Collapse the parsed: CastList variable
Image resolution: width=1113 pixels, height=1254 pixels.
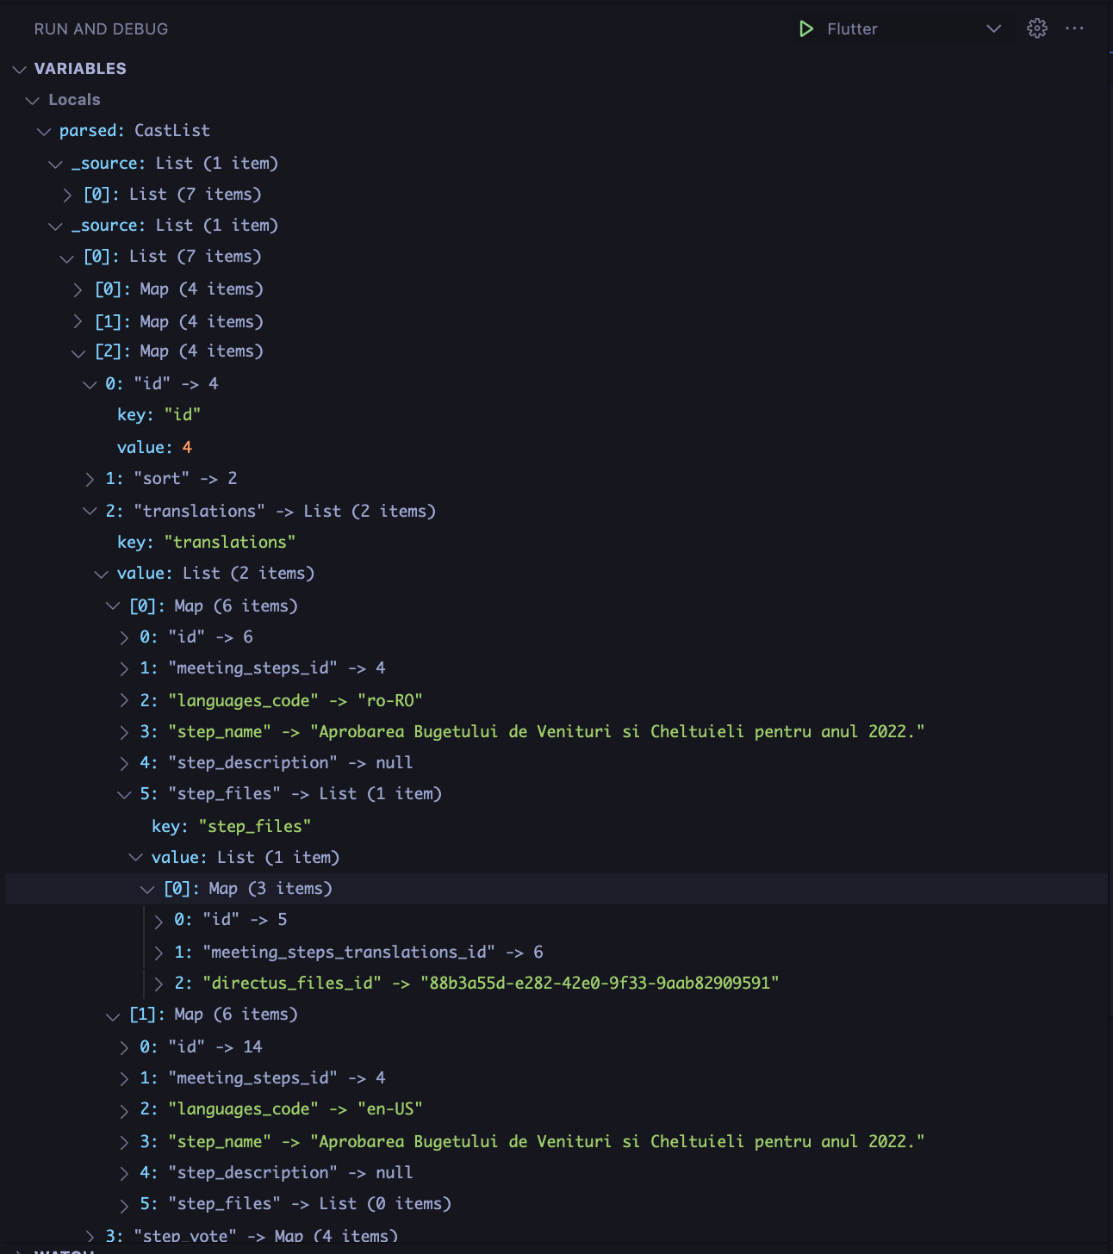click(45, 131)
